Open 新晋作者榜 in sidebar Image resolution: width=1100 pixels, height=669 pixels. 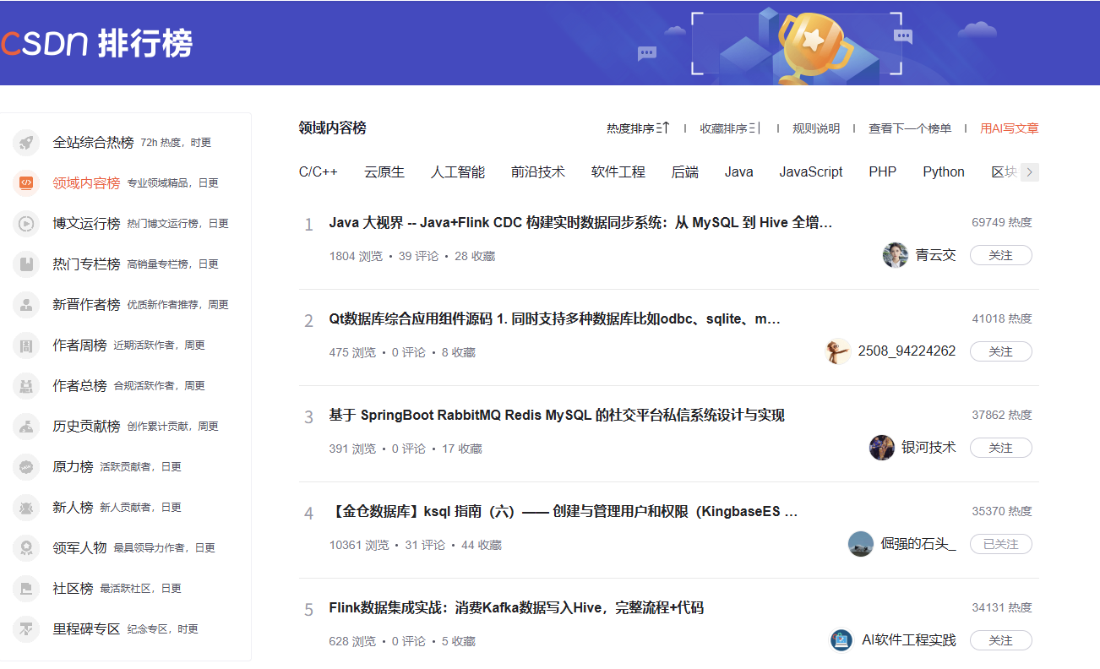[x=86, y=305]
